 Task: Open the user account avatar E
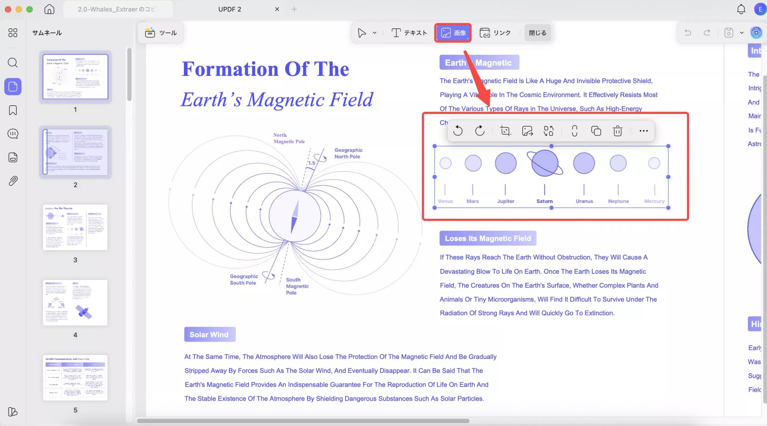(760, 9)
